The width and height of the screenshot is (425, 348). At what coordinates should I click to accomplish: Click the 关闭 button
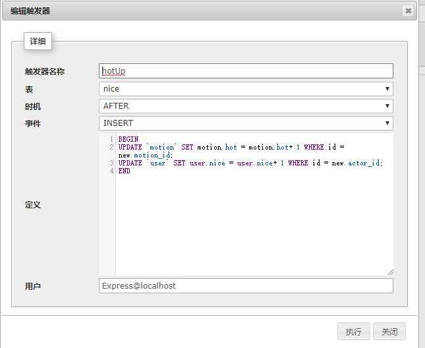[389, 332]
